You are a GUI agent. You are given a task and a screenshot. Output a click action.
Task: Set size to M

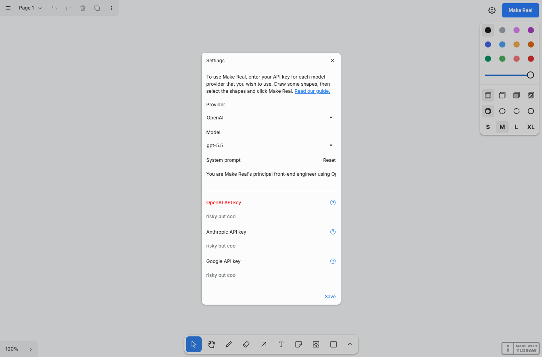coord(502,127)
